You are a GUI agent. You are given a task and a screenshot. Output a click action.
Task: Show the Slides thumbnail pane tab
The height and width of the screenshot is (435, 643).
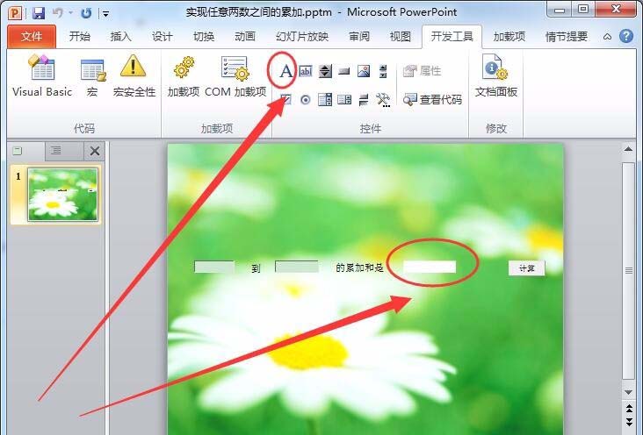pyautogui.click(x=25, y=151)
